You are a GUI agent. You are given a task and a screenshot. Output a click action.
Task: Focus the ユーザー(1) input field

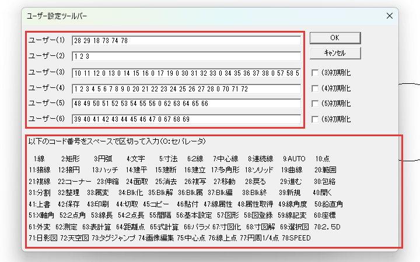(187, 41)
